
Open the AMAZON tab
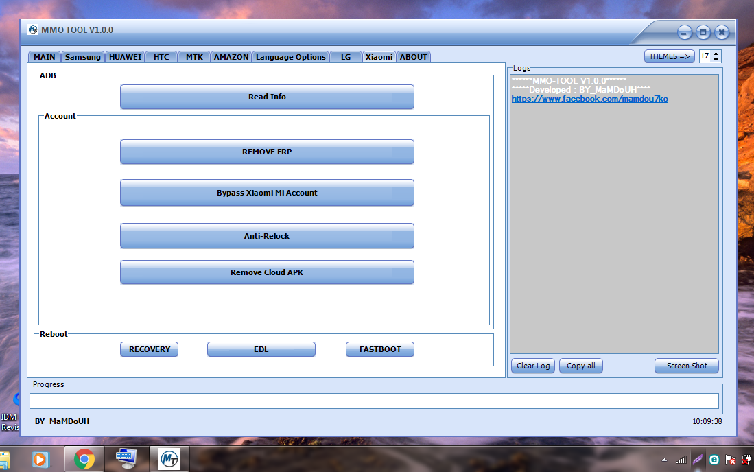(x=231, y=57)
